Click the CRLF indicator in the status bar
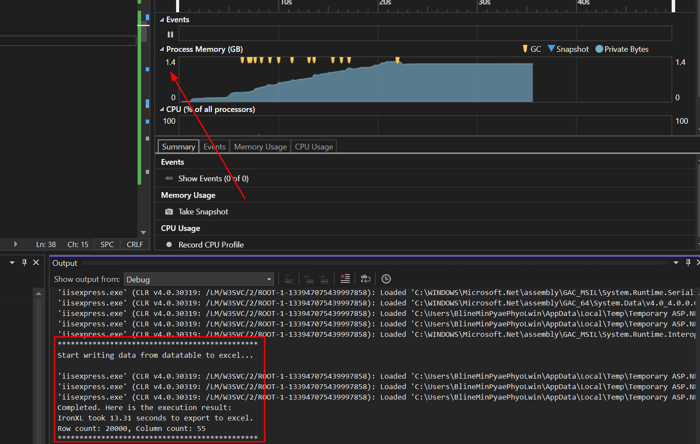700x444 pixels. tap(134, 244)
